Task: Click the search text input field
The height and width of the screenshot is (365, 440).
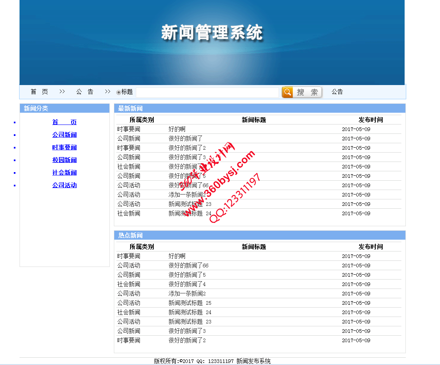Action: [x=207, y=92]
